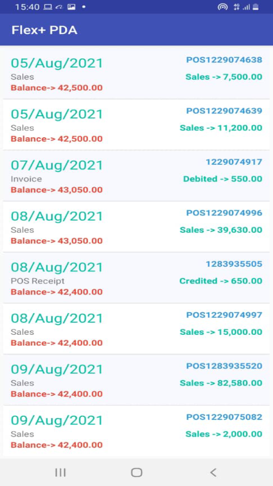Screen dimensions: 273x486
Task: Tap the hotspot icon in status bar
Action: click(222, 7)
